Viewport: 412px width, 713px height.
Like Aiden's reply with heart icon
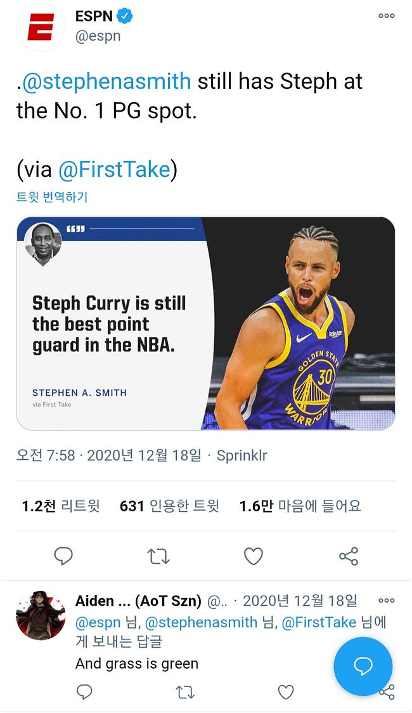click(286, 692)
